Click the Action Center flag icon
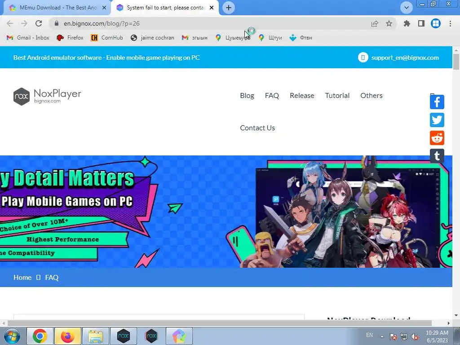 click(x=393, y=336)
